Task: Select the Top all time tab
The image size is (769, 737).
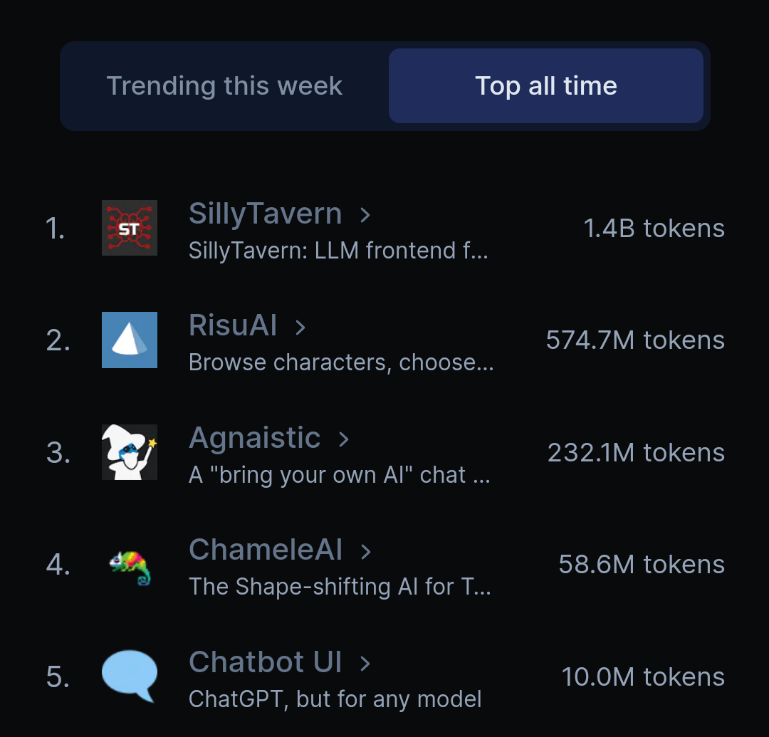Action: [546, 86]
